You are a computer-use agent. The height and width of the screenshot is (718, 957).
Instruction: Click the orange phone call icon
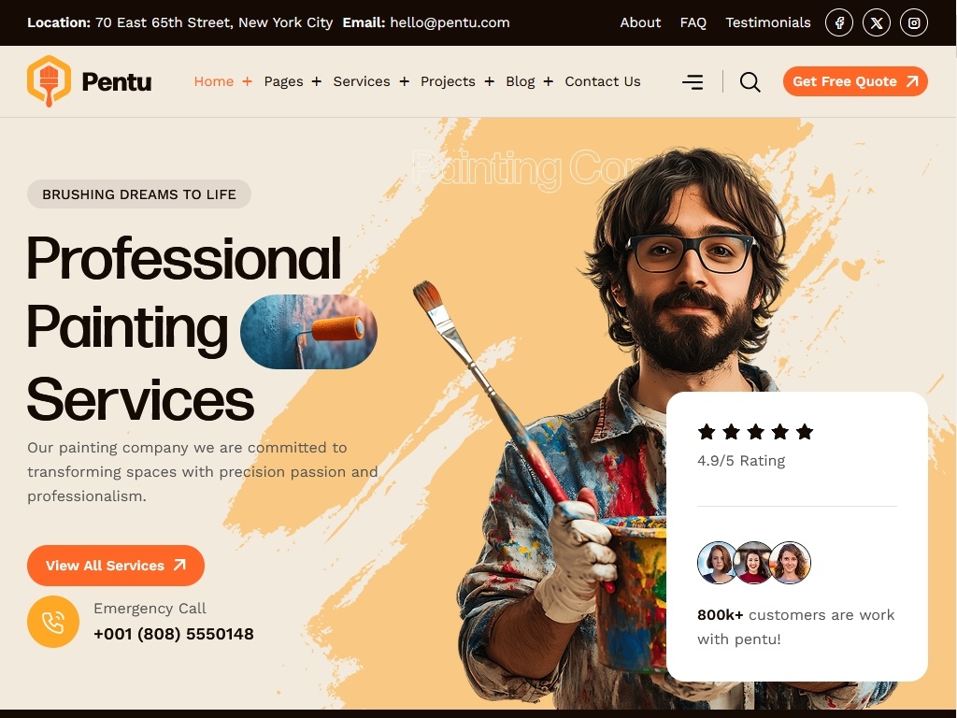pos(53,622)
